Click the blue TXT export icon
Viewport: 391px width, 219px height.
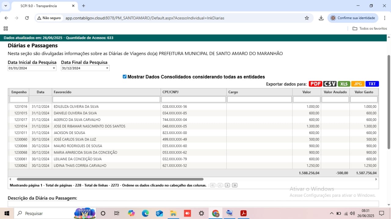(x=372, y=84)
